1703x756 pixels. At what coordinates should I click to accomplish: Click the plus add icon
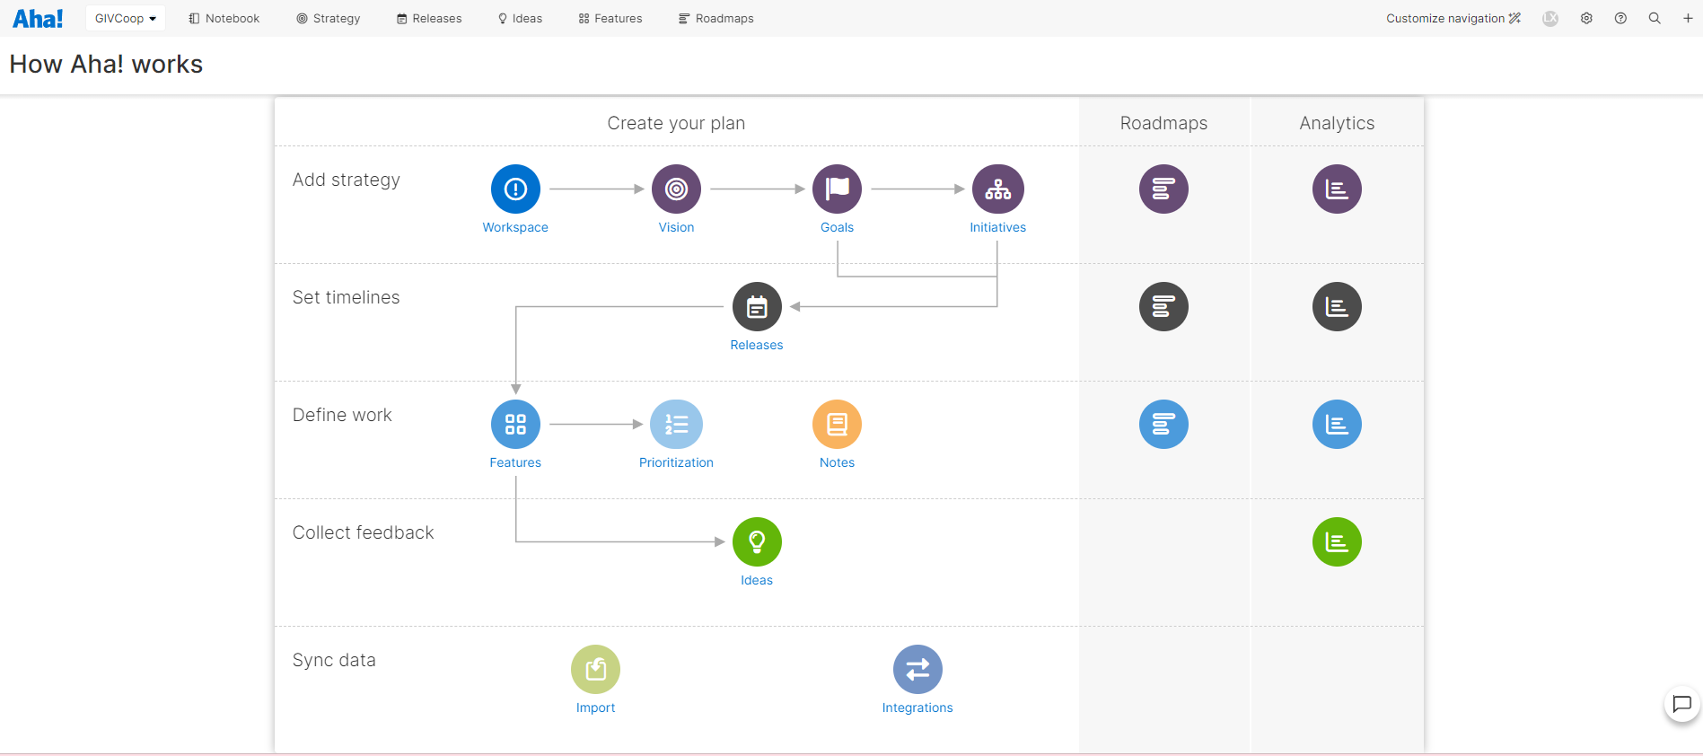(1688, 18)
